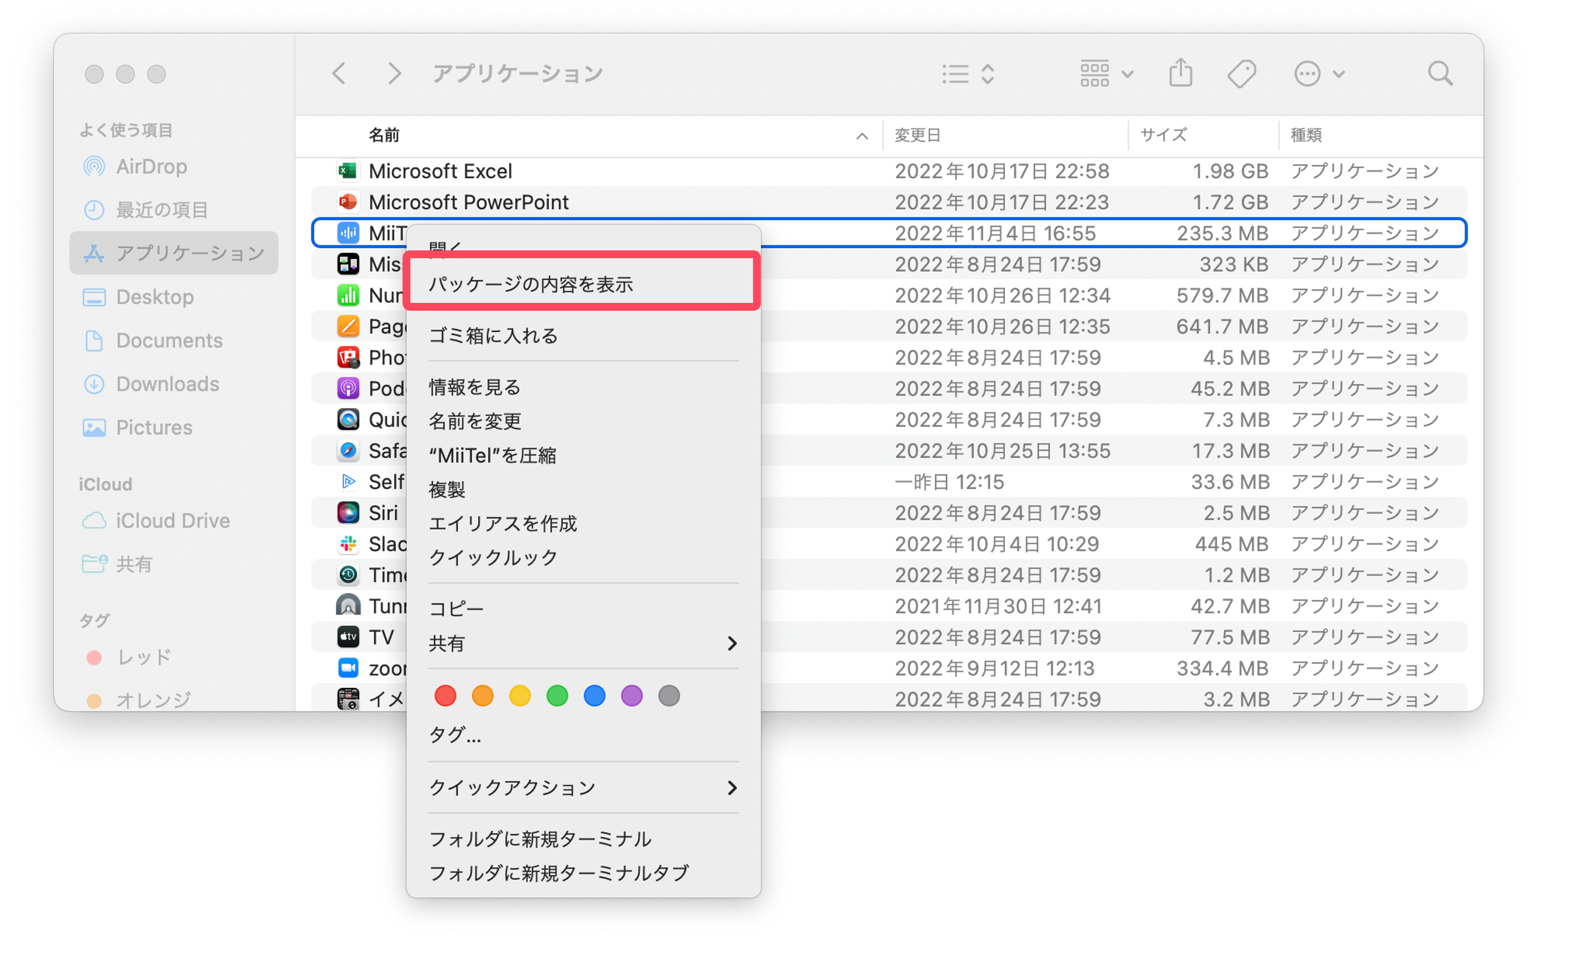The width and height of the screenshot is (1570, 963).
Task: Open AirDrop in the sidebar
Action: [x=174, y=167]
